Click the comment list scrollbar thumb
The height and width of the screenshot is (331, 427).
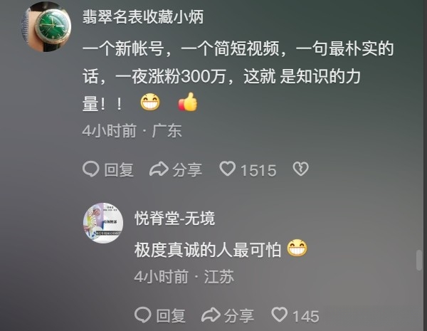[x=419, y=260]
